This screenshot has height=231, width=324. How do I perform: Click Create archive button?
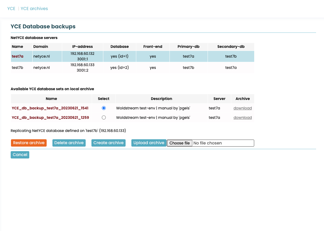tap(109, 143)
